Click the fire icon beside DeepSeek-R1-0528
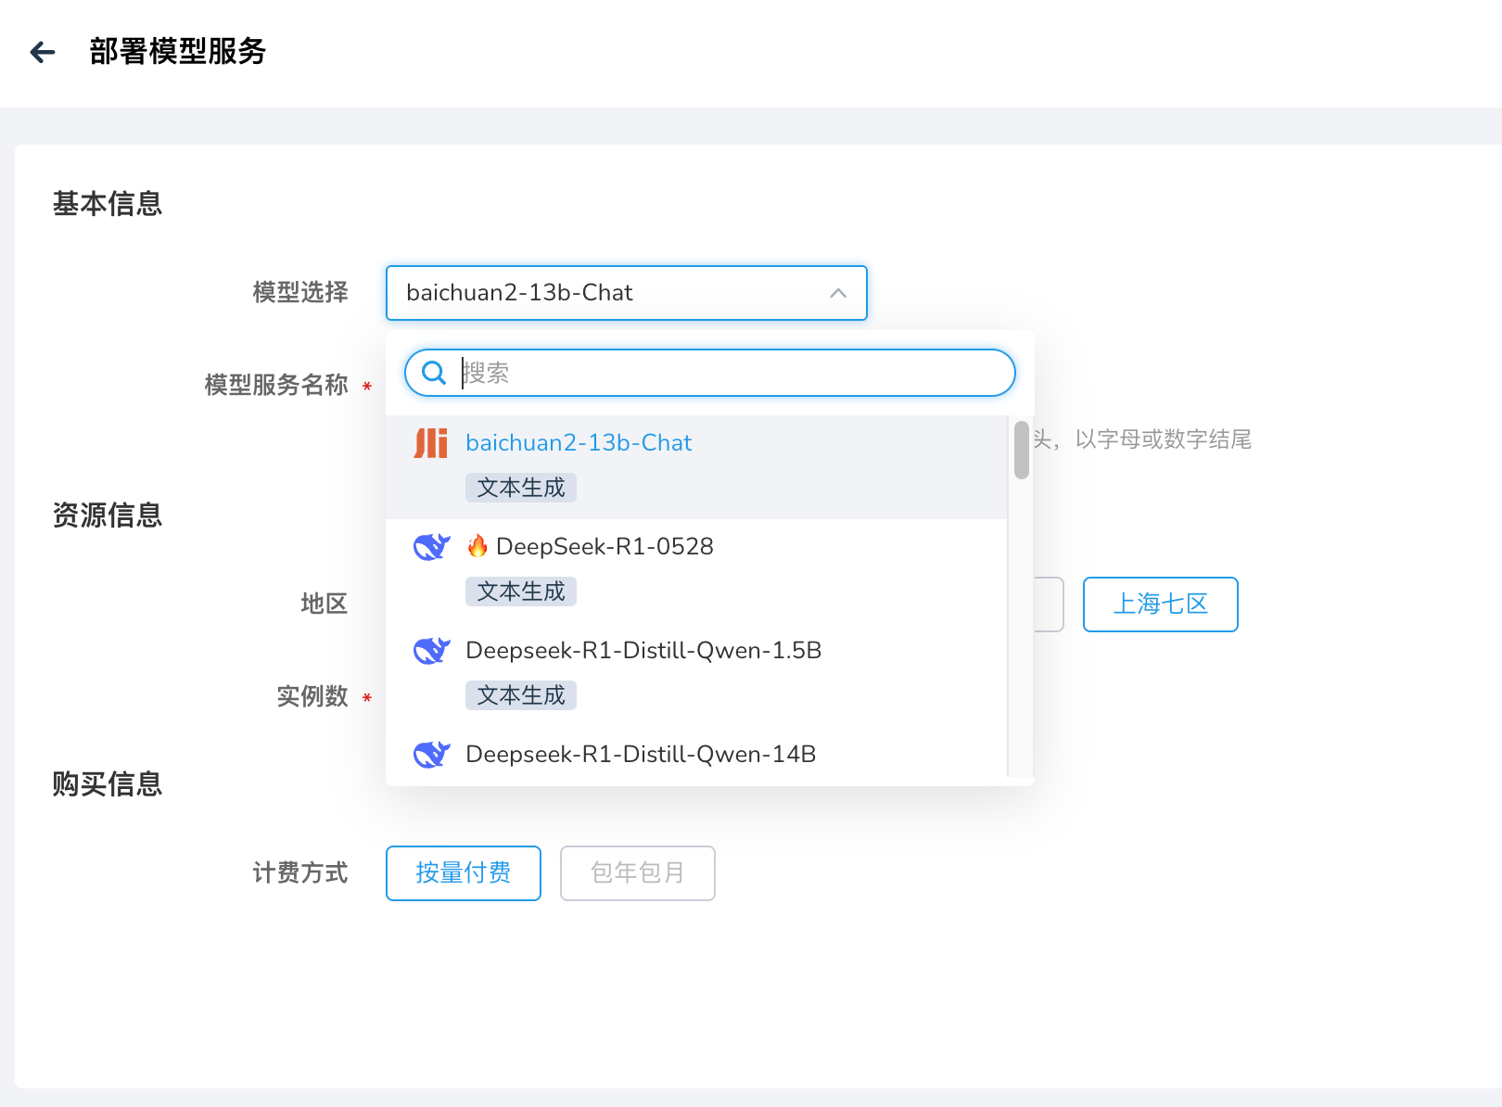This screenshot has width=1502, height=1107. tap(477, 545)
